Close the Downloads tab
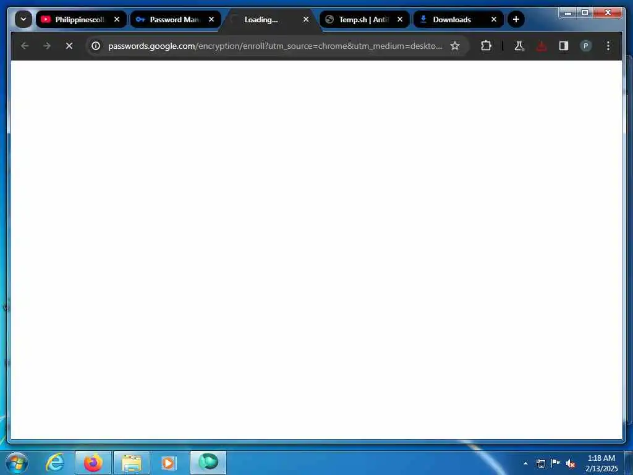Screen dimensions: 633x475 [x=494, y=19]
